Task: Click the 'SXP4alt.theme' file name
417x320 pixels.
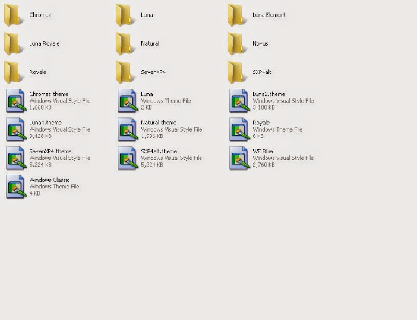Action: click(159, 151)
